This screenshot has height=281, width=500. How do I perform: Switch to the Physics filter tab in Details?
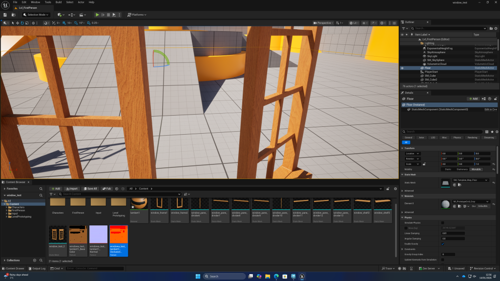(457, 138)
